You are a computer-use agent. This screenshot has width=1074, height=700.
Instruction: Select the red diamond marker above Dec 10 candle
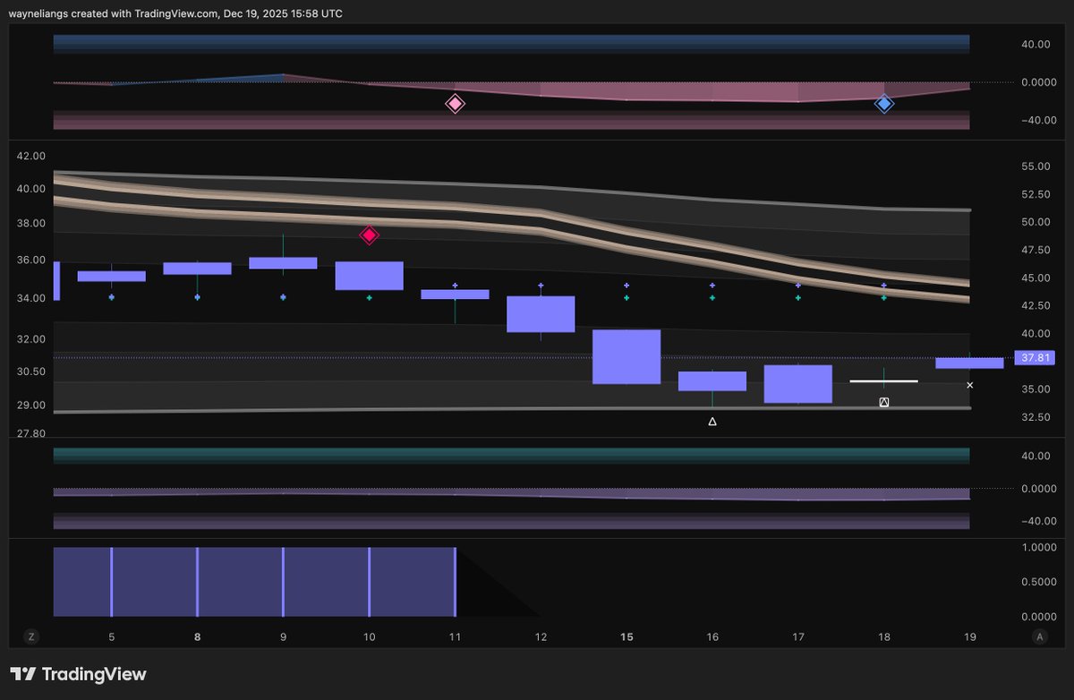tap(369, 235)
